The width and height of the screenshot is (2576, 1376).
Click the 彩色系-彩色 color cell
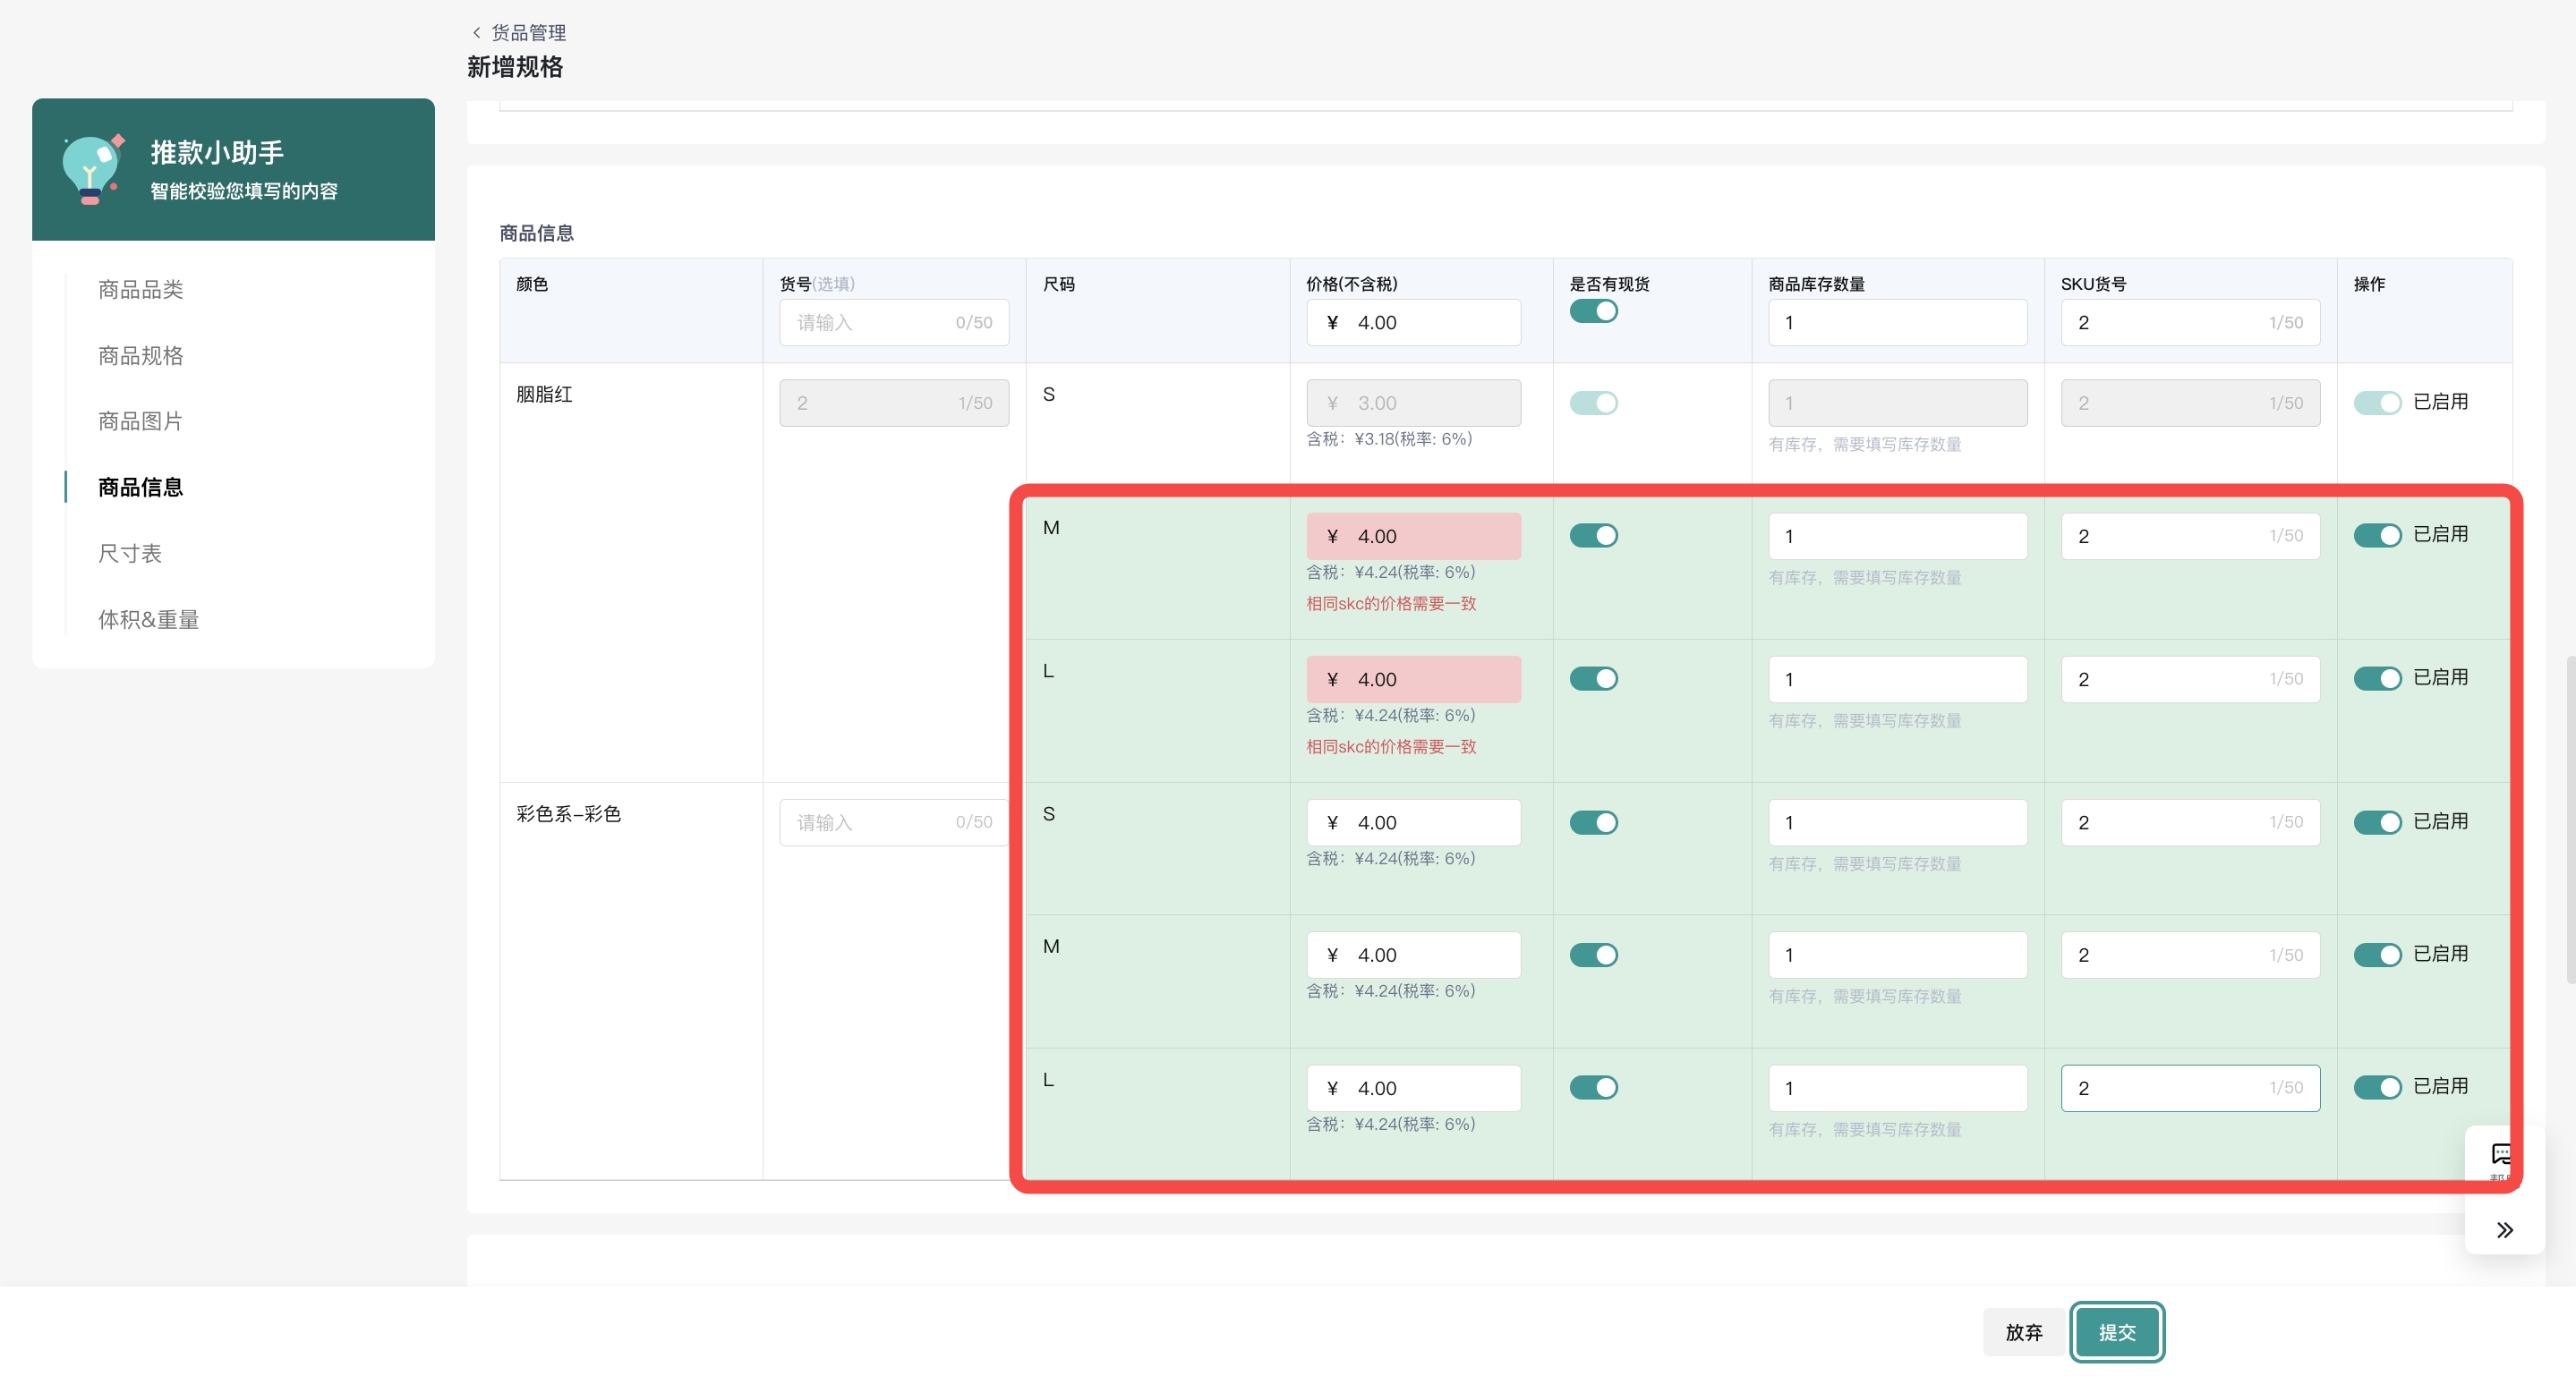point(631,981)
